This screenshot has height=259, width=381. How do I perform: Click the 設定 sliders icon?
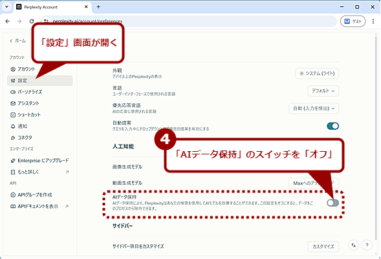coord(13,81)
